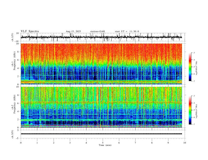Click time axis tick label "10"
Screen dimensions: 208x160
(x=185, y=143)
